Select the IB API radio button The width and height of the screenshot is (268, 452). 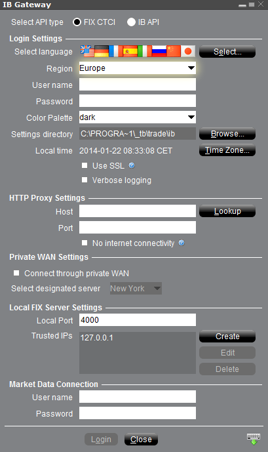131,22
